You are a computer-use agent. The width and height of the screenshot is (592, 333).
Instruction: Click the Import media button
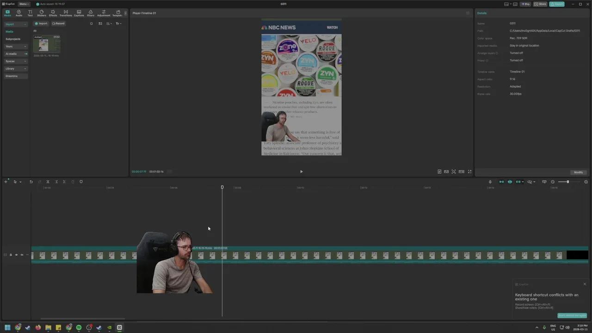(x=41, y=24)
